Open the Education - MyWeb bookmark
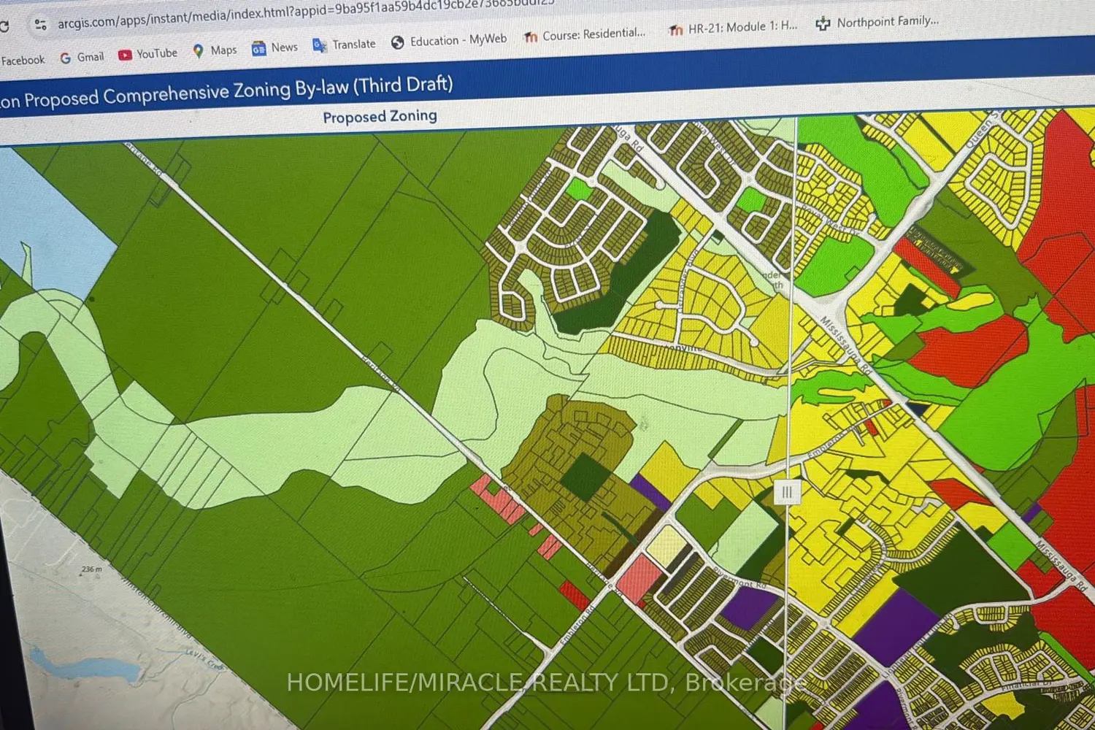1095x730 pixels. click(x=449, y=40)
